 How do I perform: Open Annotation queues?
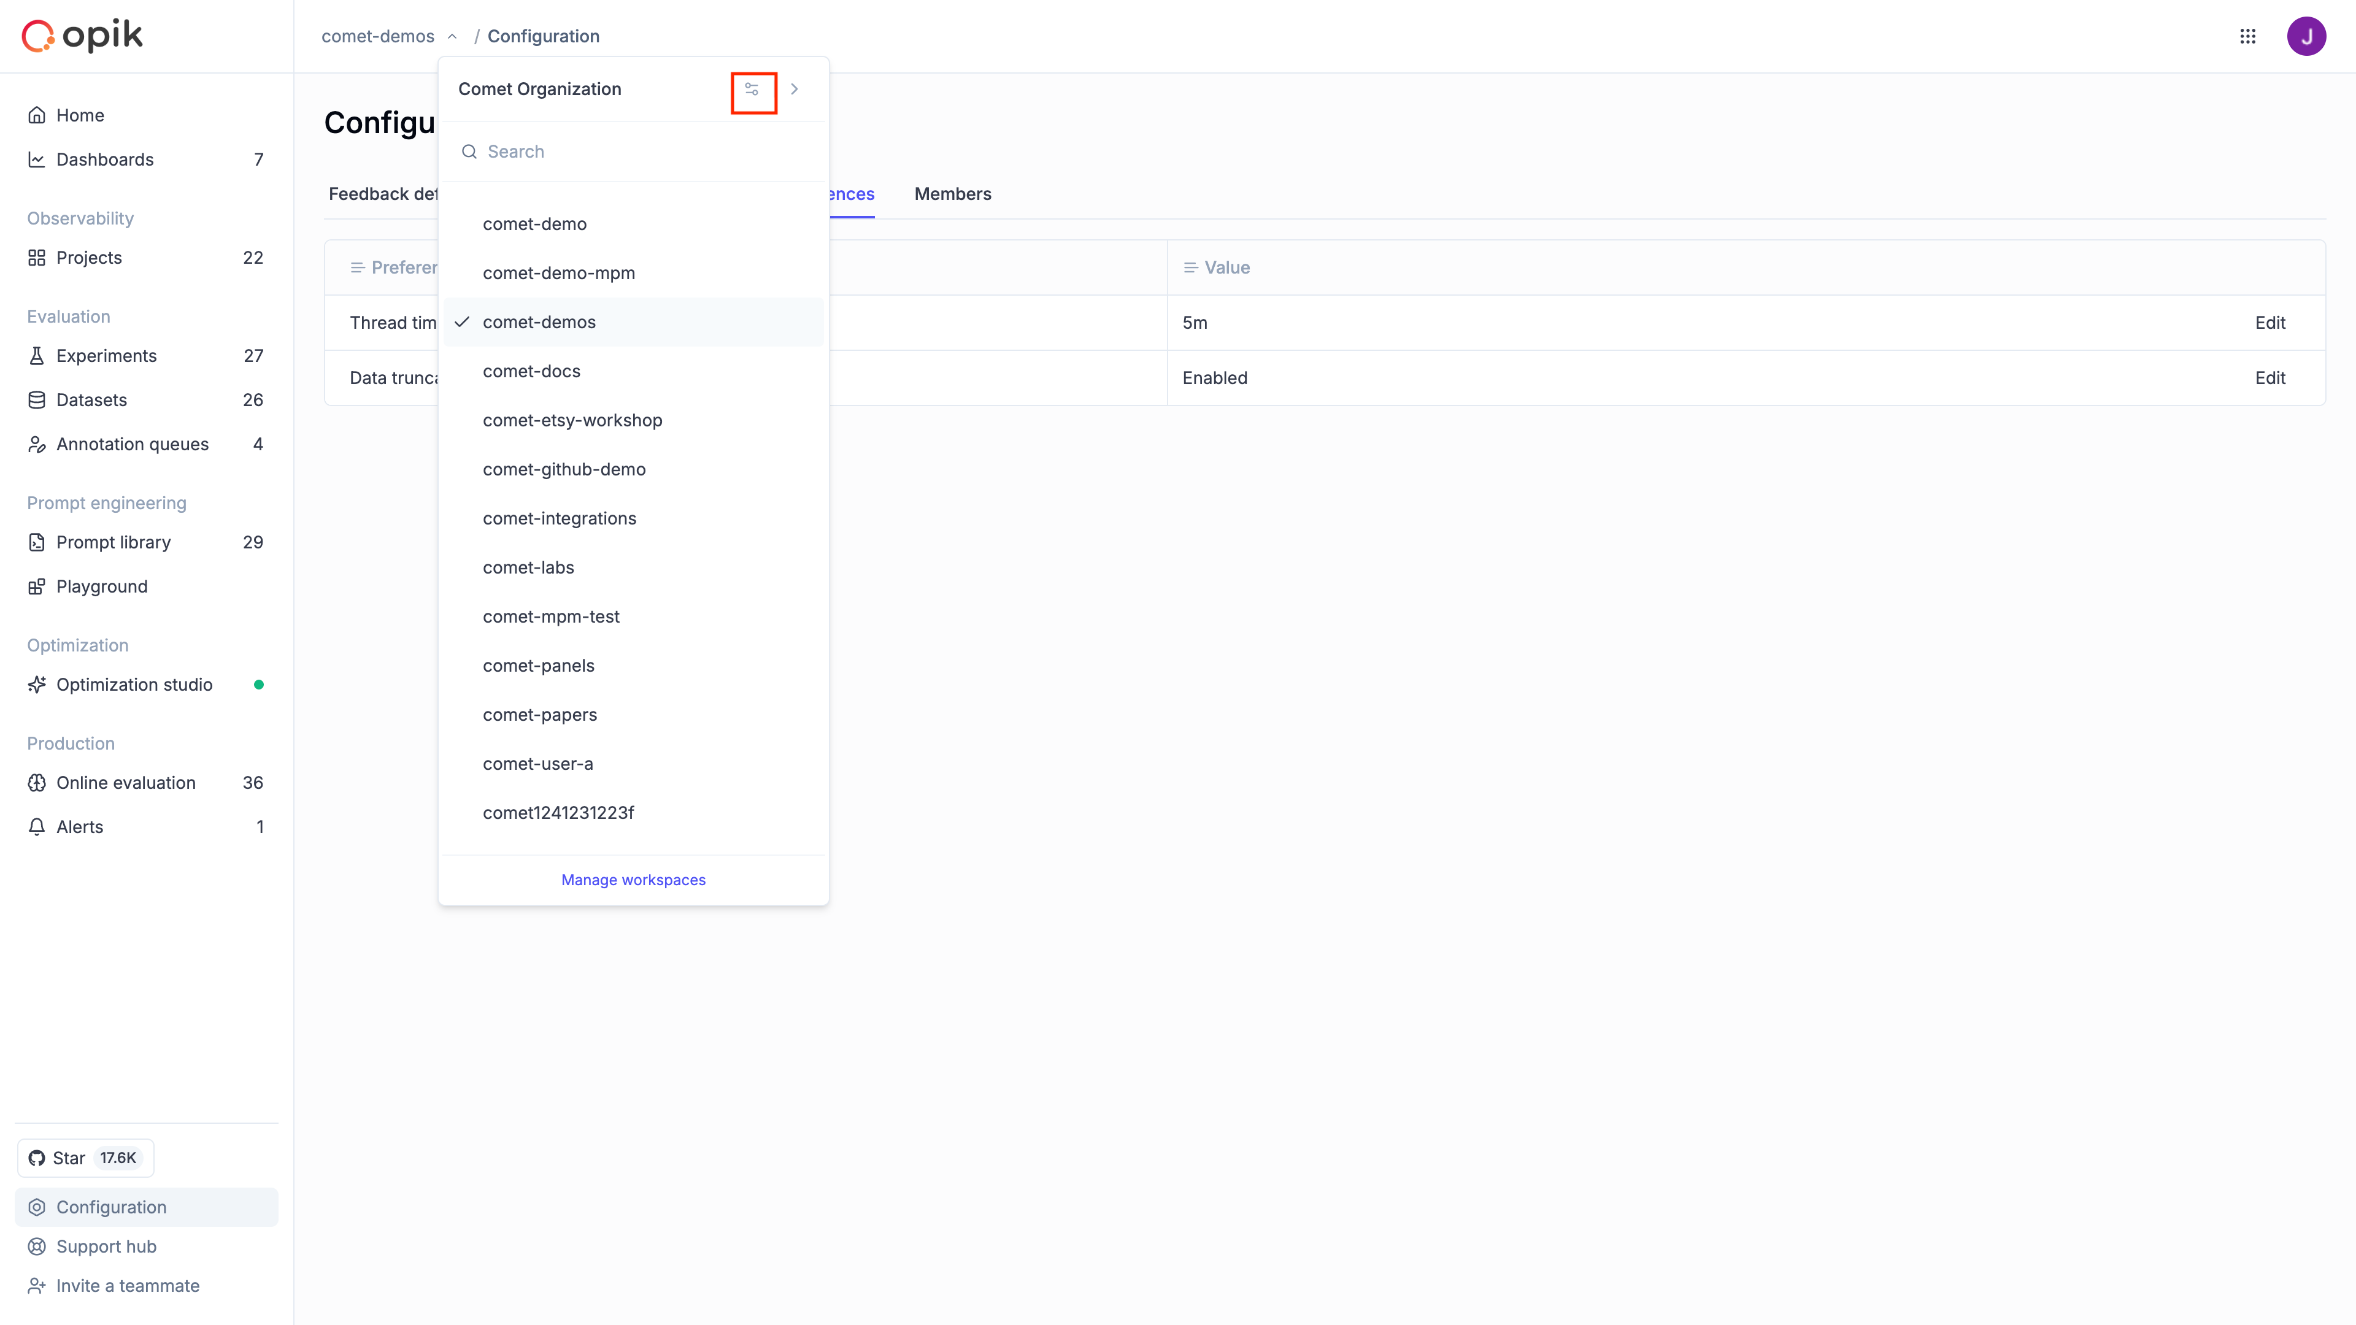coord(132,444)
